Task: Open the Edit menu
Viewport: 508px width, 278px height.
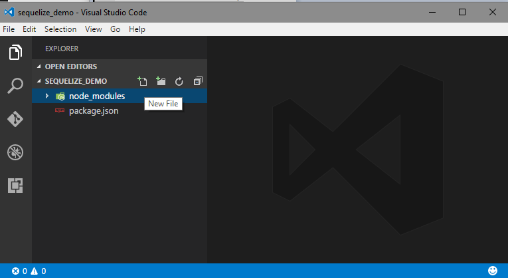Action: tap(29, 29)
